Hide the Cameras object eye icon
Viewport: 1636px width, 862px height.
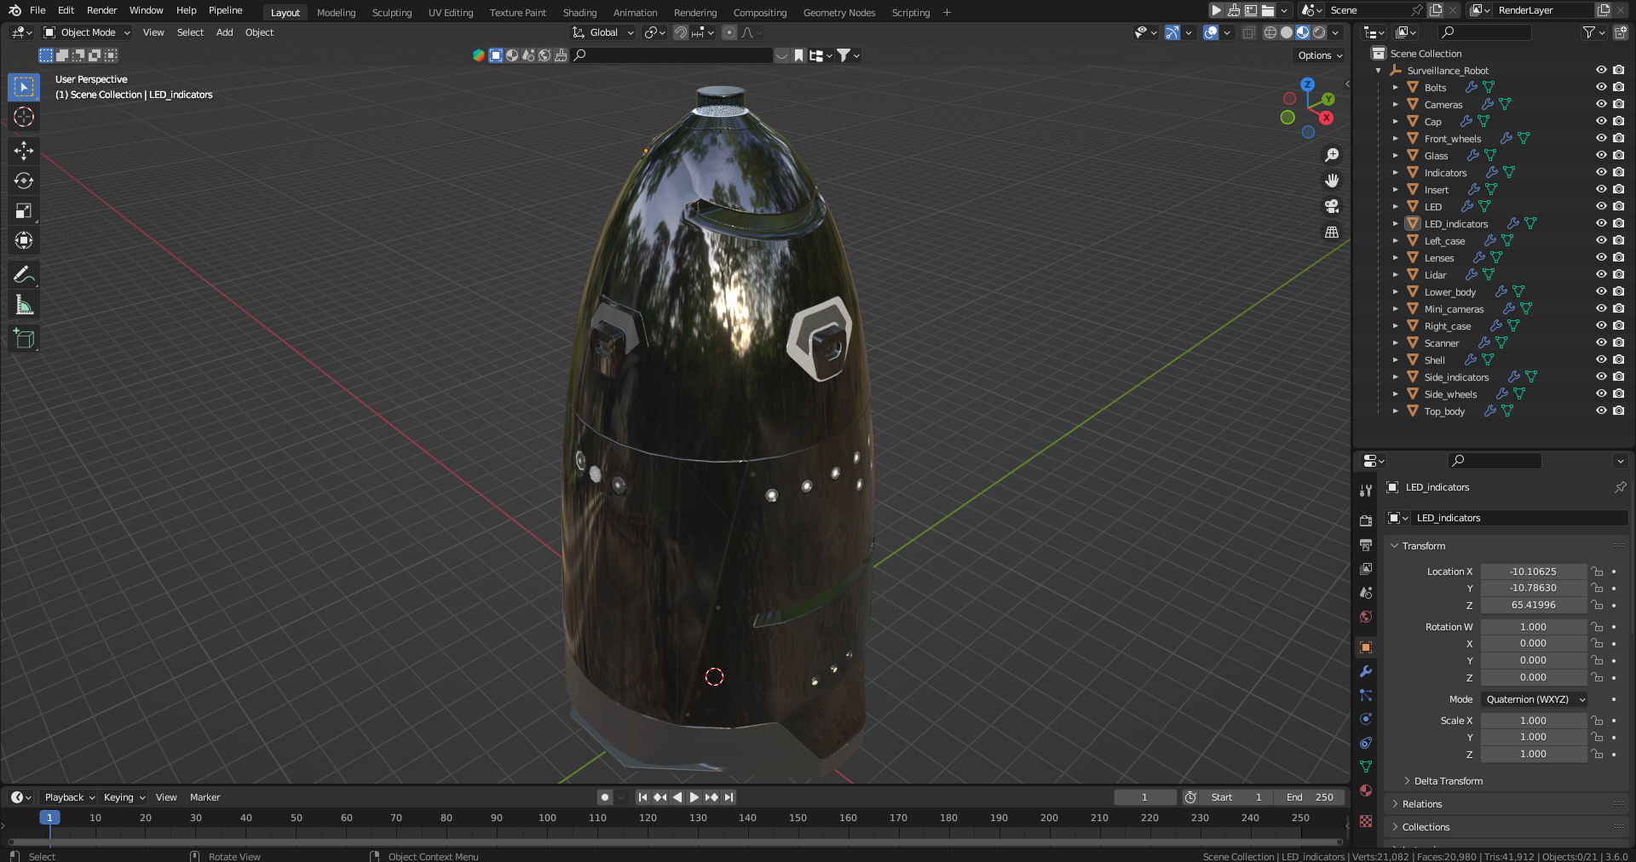(x=1601, y=104)
